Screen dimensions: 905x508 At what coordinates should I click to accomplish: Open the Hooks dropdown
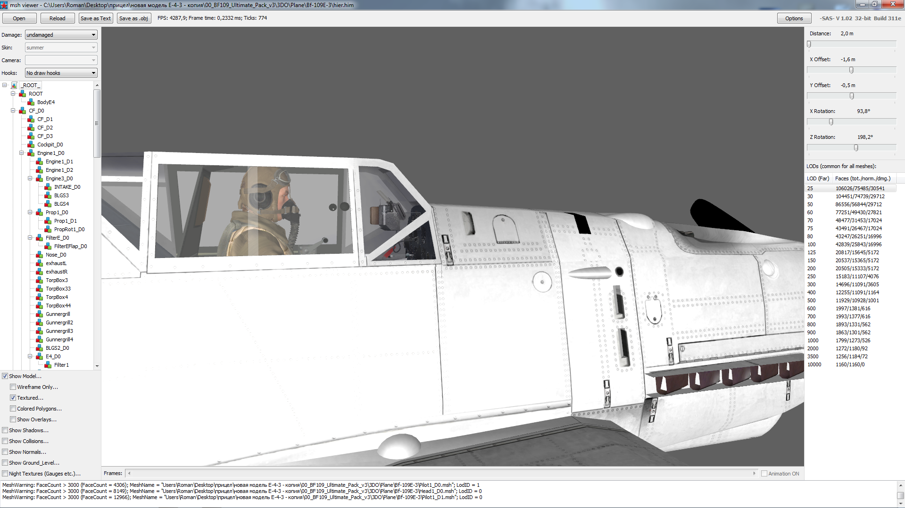(x=61, y=73)
